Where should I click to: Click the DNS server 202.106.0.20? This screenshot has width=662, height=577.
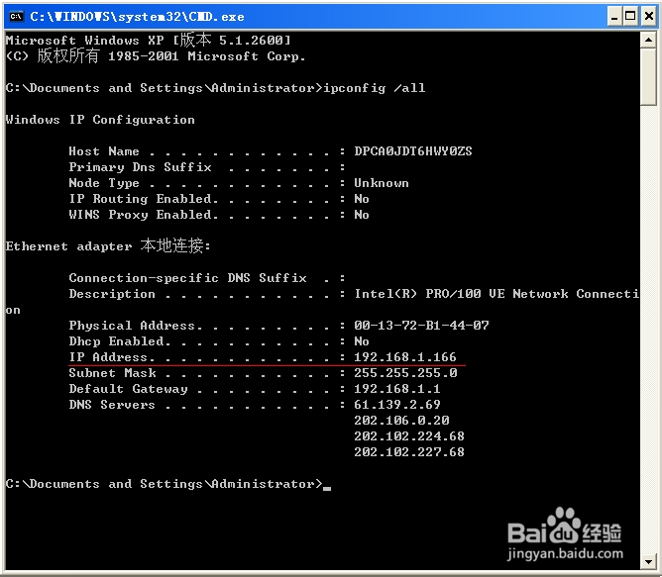tap(401, 421)
